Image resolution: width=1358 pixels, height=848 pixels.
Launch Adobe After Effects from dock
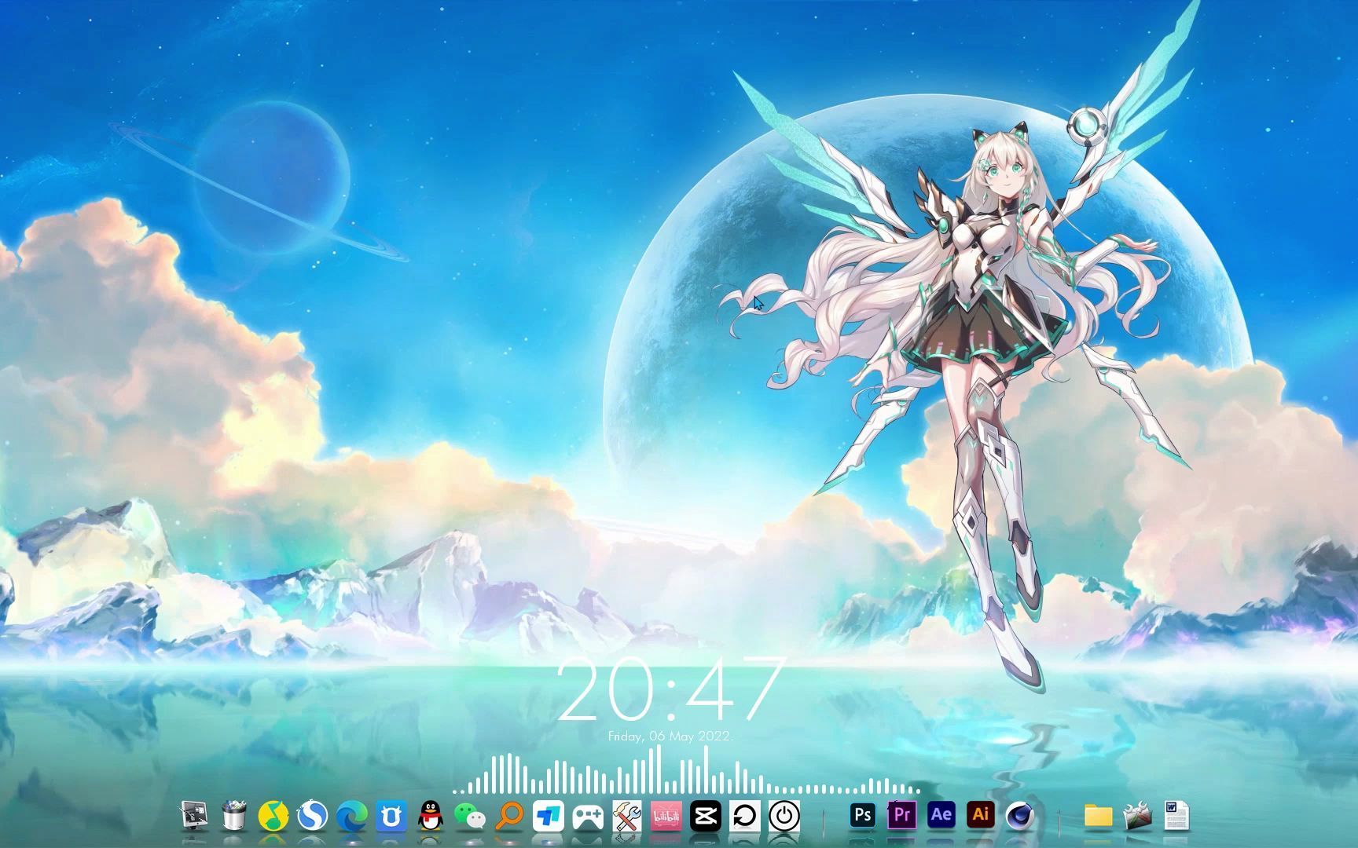click(x=941, y=815)
